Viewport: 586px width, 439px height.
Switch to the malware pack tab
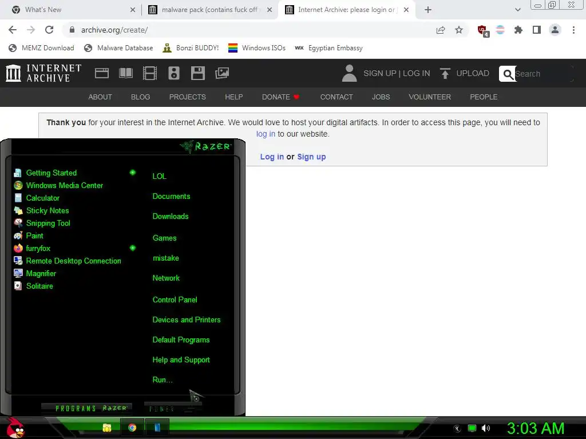pyautogui.click(x=210, y=10)
